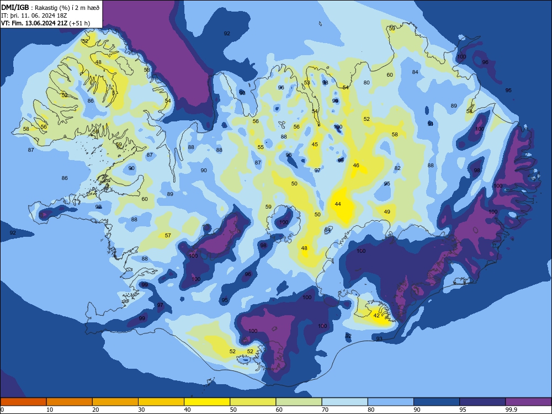Select the light blue 80–90 legend swatch
This screenshot has width=552, height=414.
point(391,402)
